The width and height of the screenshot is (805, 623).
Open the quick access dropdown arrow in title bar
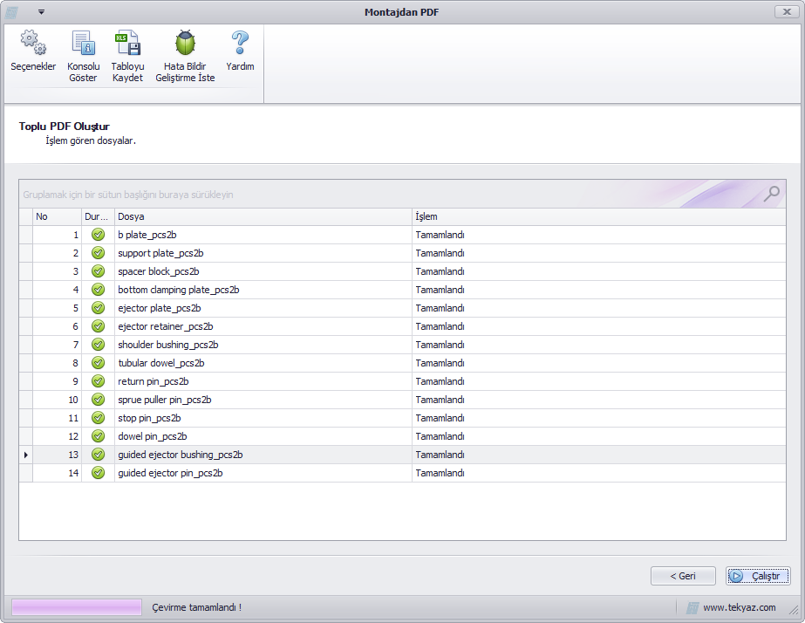point(42,12)
